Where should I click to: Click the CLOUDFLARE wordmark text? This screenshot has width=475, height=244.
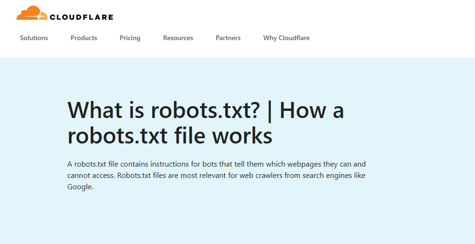(x=81, y=17)
